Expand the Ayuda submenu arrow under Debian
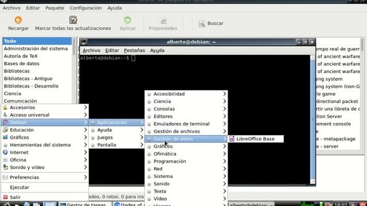The height and width of the screenshot is (206, 367). tap(142, 130)
